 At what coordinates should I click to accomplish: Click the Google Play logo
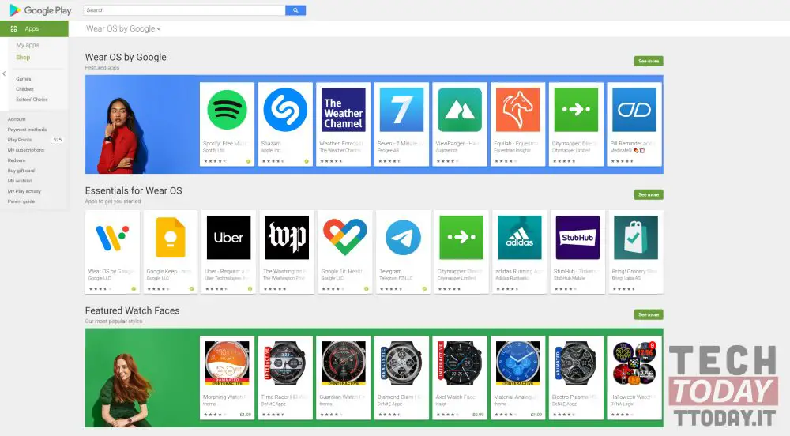coord(40,10)
